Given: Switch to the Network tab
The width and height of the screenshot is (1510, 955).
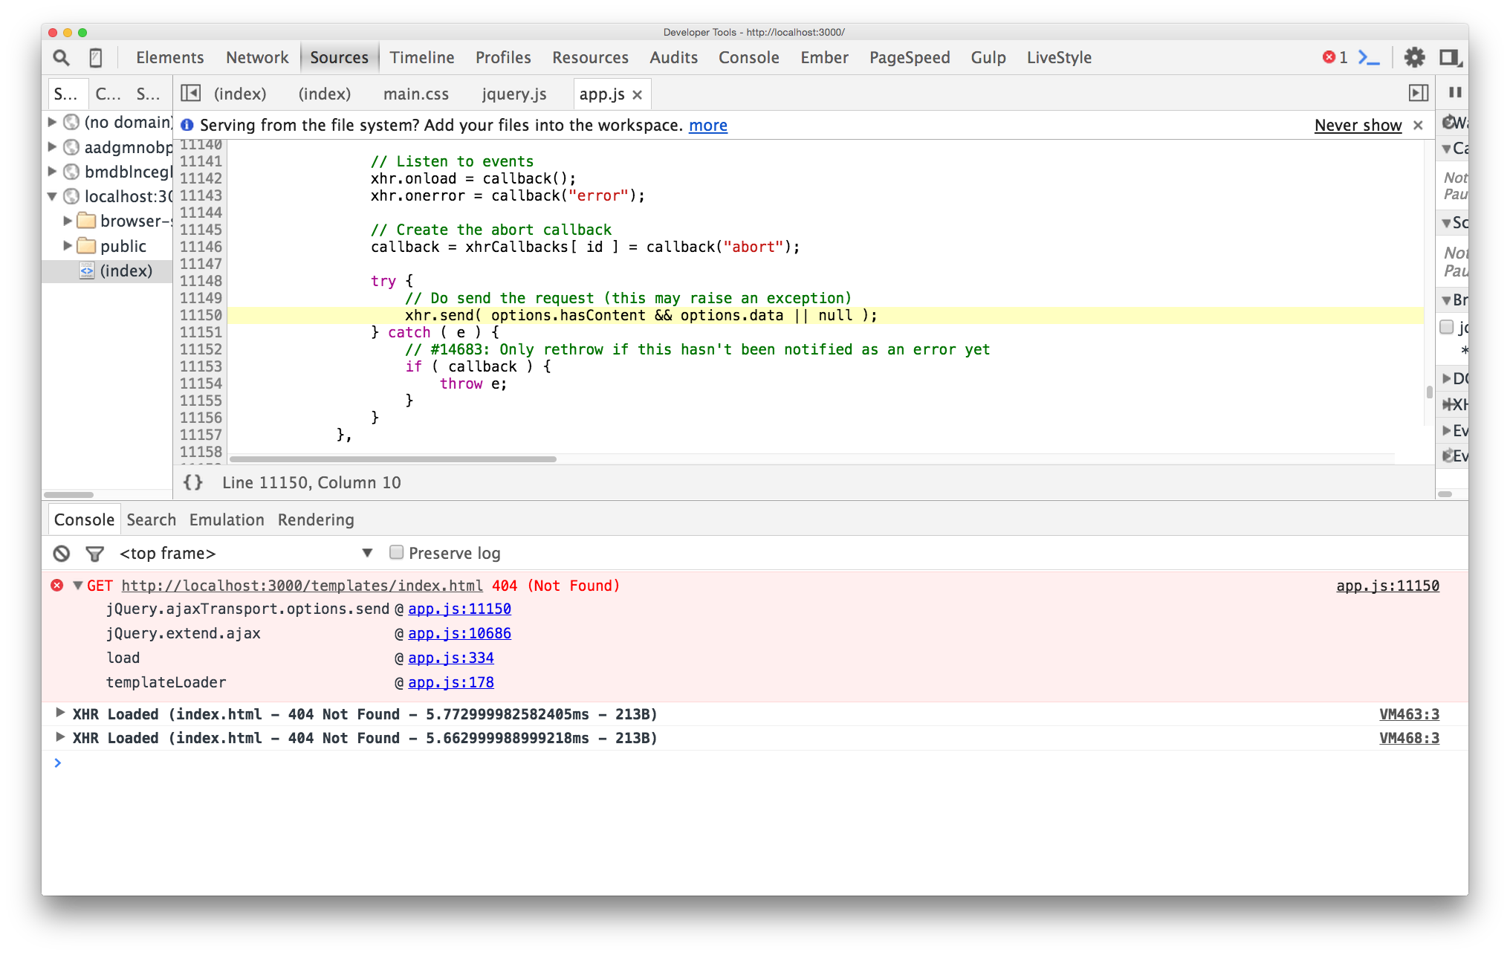Looking at the screenshot, I should pyautogui.click(x=257, y=57).
